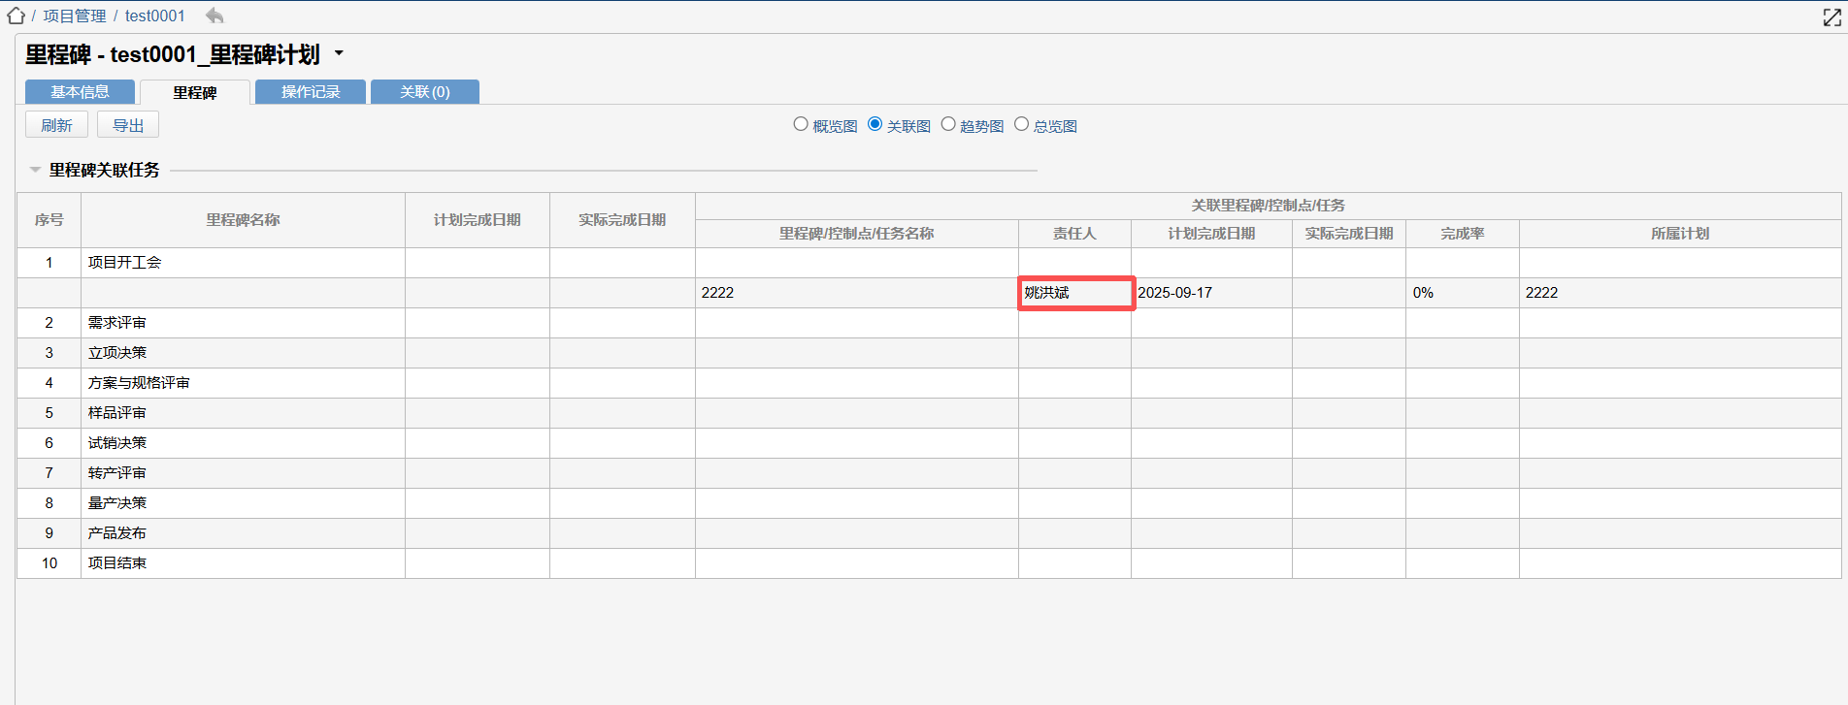Switch to the 基本信息 tab
This screenshot has height=705, width=1848.
click(80, 92)
